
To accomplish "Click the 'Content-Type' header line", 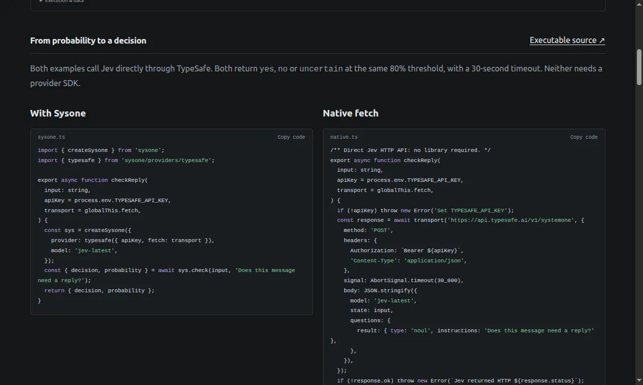I will (x=408, y=260).
